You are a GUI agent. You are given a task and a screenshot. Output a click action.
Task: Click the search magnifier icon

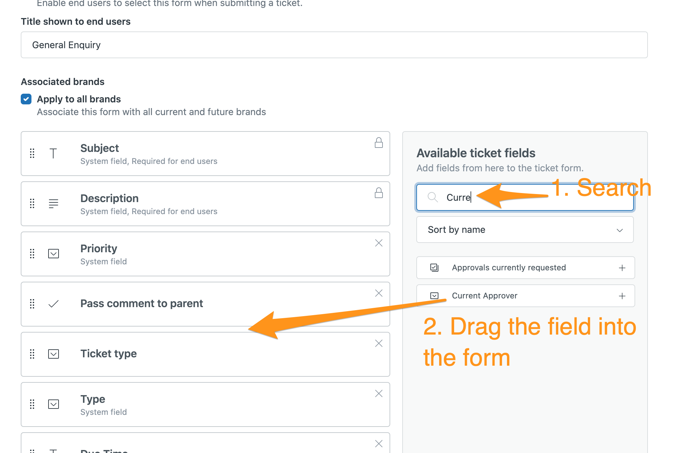pos(433,197)
